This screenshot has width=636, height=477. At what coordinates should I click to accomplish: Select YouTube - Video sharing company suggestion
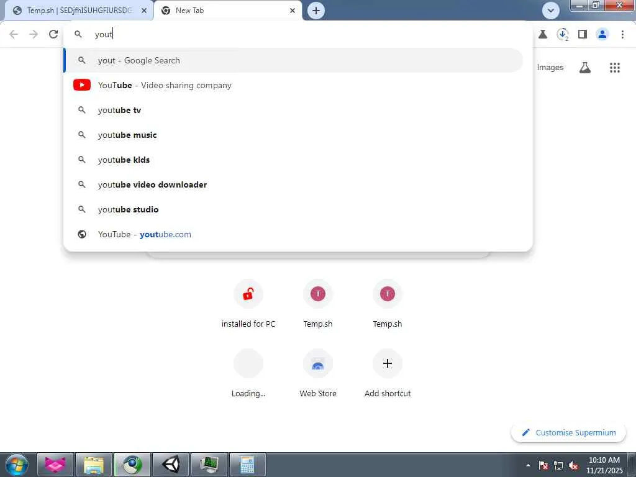click(x=294, y=85)
